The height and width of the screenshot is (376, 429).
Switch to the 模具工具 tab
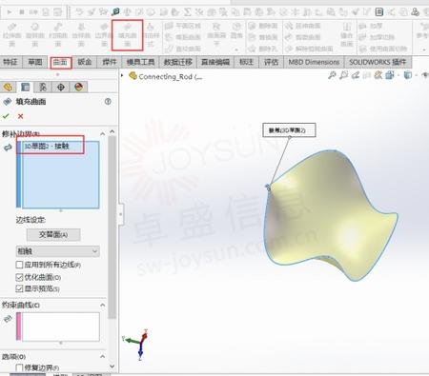[x=140, y=62]
